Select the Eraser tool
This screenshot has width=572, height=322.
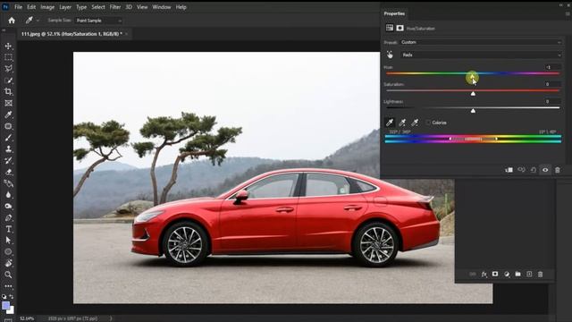click(8, 172)
